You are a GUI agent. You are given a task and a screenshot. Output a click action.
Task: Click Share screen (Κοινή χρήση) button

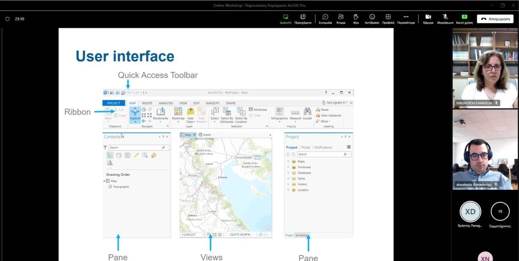(464, 19)
